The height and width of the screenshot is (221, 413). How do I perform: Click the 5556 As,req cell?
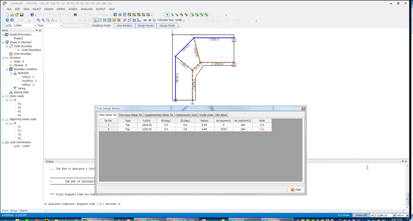click(223, 130)
